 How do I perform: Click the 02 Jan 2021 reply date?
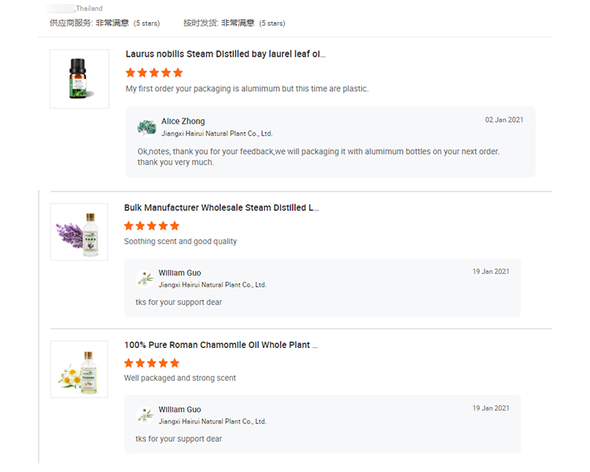[x=503, y=120]
